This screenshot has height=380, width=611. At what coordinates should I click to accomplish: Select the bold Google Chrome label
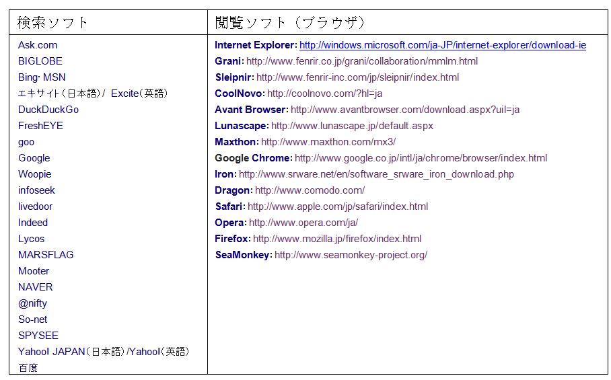coord(253,158)
